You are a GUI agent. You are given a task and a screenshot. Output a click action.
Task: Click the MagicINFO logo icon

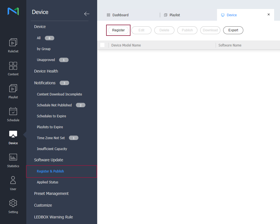pos(13,11)
